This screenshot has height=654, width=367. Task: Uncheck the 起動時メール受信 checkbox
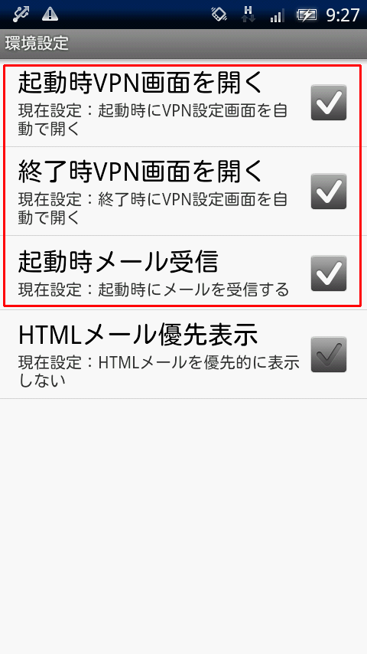pyautogui.click(x=329, y=273)
